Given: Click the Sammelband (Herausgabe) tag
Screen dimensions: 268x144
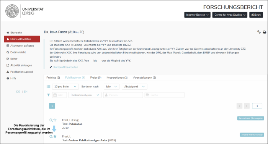Looking at the screenshot, I should coord(250,118).
